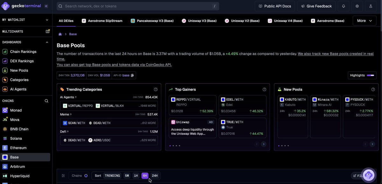The width and height of the screenshot is (382, 184).
Task: Select BNB Chain
Action: (x=26, y=129)
